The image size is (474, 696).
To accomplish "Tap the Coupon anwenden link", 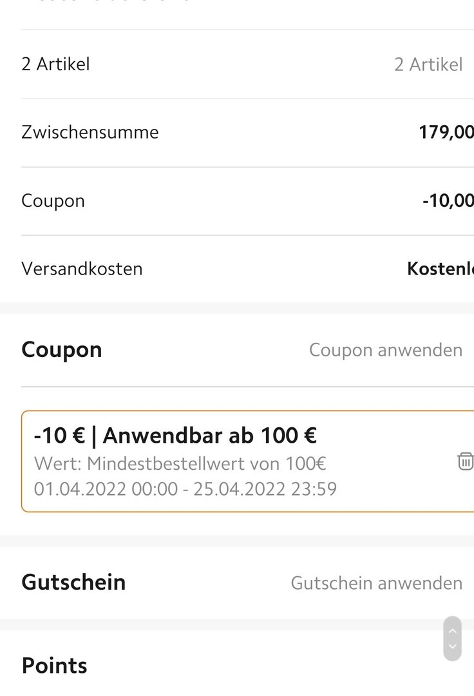I will point(385,350).
